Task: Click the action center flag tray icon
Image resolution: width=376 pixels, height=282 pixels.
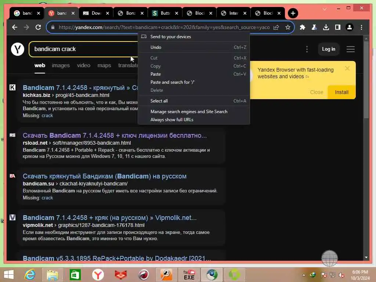Action: 323,275
